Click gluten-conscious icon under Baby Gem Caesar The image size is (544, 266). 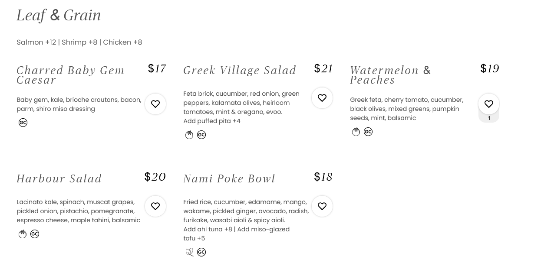coord(23,123)
